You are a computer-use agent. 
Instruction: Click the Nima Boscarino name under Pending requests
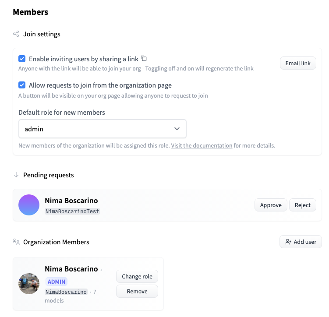click(x=71, y=201)
